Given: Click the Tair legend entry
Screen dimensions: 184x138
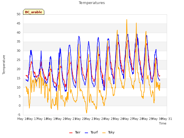Looking at the screenshot, I should tap(75, 132).
